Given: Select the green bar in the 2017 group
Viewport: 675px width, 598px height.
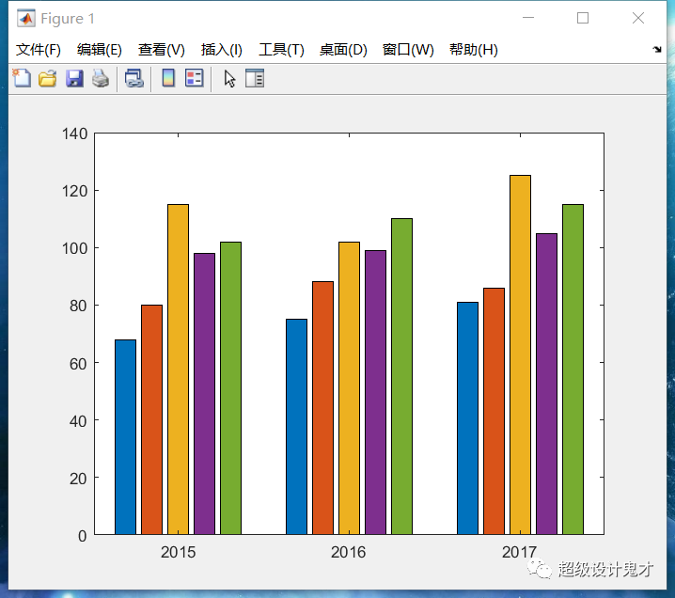Looking at the screenshot, I should pyautogui.click(x=573, y=370).
